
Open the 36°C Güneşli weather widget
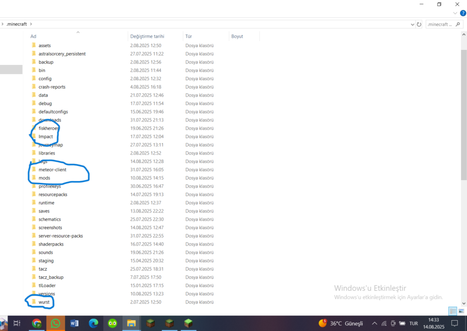pyautogui.click(x=341, y=323)
